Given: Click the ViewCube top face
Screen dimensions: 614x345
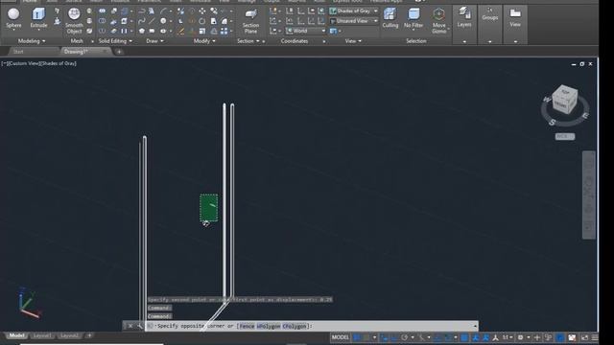Looking at the screenshot, I should [x=565, y=92].
